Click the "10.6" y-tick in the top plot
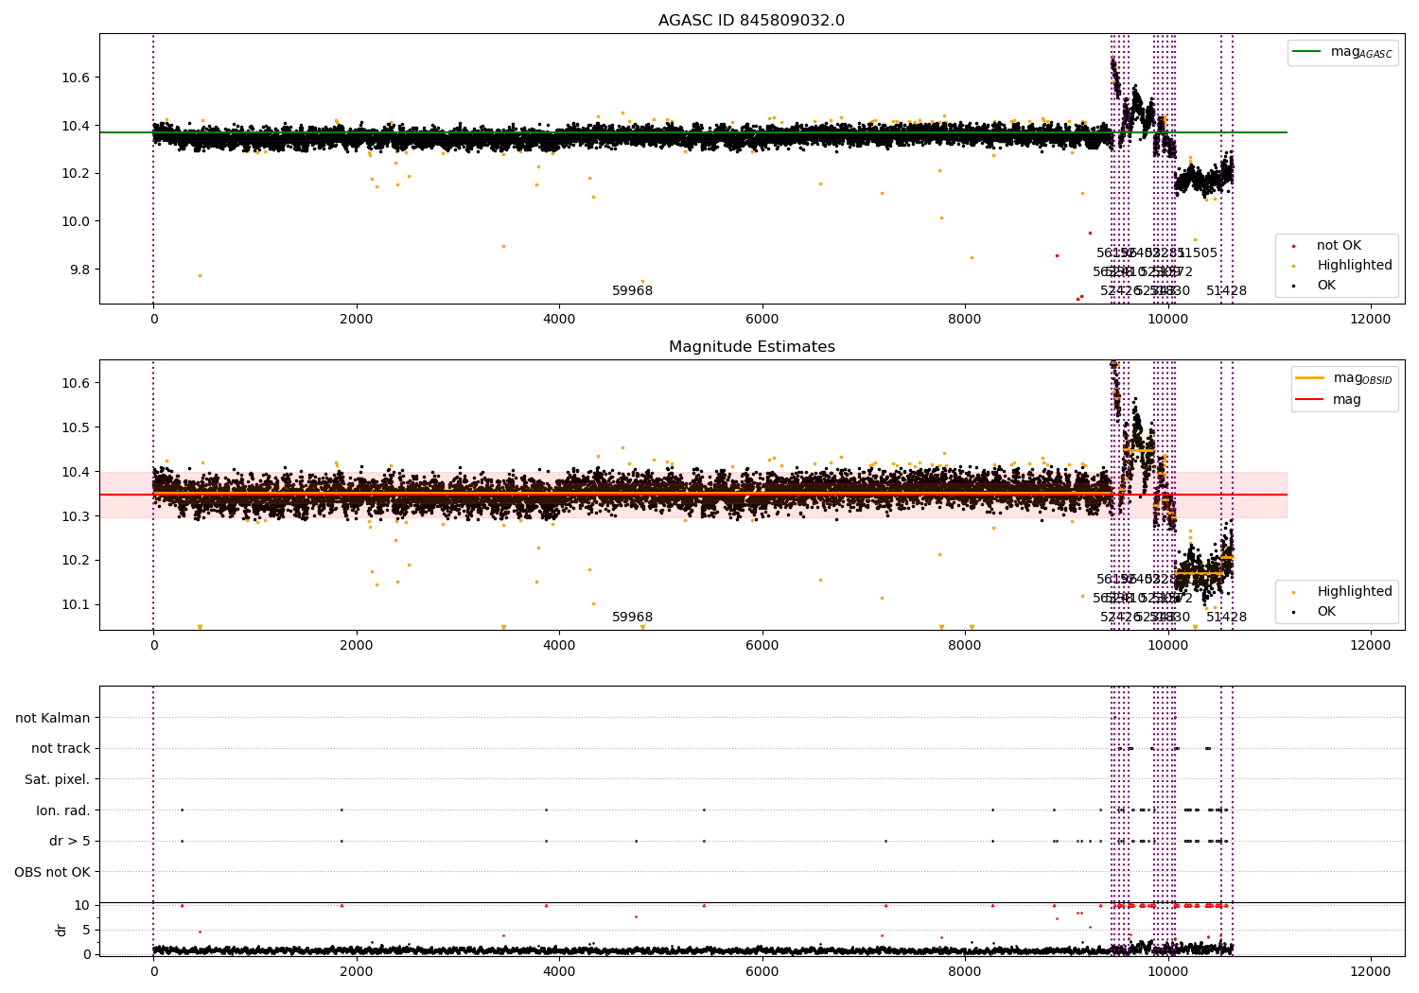This screenshot has width=1419, height=993. 76,78
